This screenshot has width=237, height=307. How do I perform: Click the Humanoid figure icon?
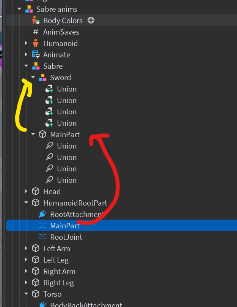36,43
